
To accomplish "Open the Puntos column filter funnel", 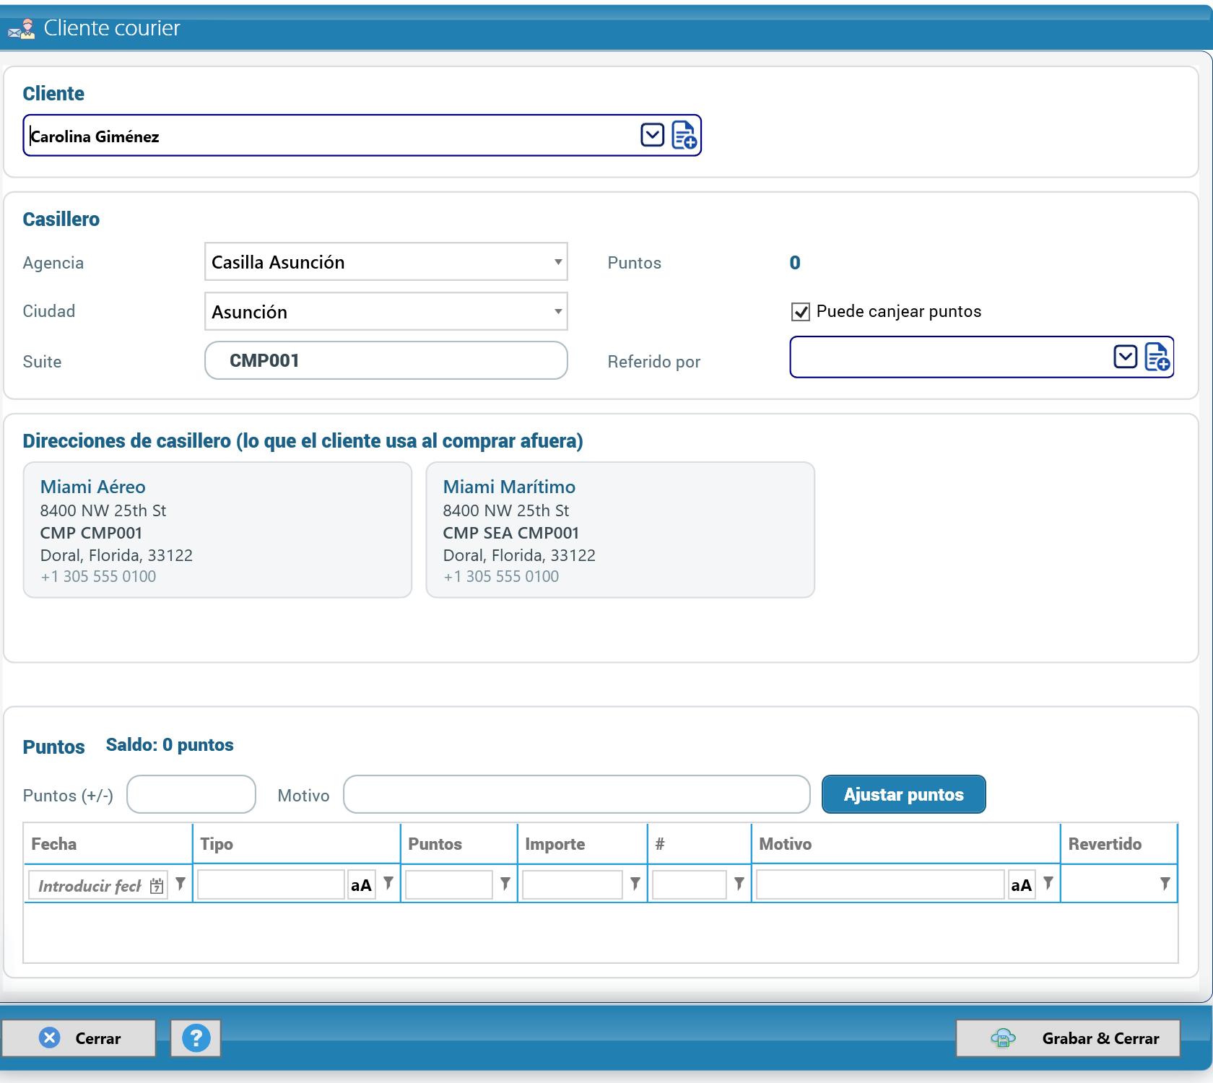I will (505, 884).
